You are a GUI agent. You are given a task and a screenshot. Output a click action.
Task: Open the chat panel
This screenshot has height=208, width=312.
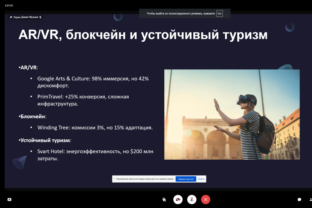[300, 199]
